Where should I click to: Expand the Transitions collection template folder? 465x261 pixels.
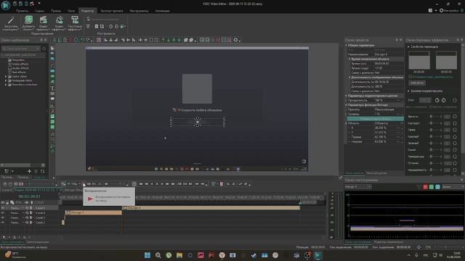pos(6,85)
